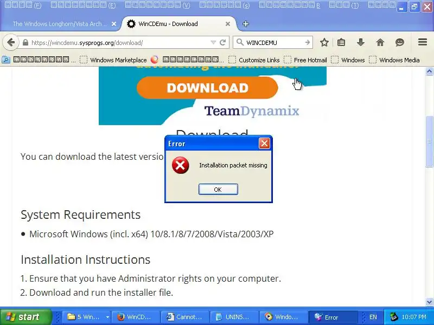Go to the home page icon

pos(380,43)
